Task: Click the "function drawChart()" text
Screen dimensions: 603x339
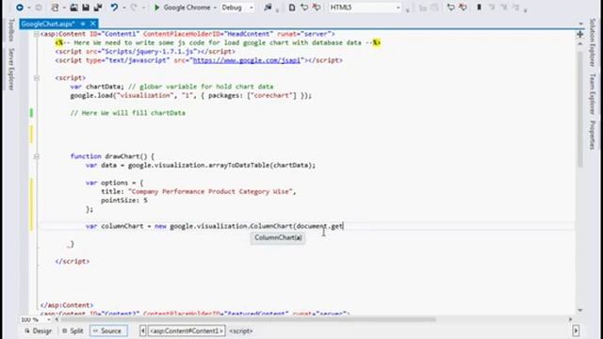Action: (109, 156)
